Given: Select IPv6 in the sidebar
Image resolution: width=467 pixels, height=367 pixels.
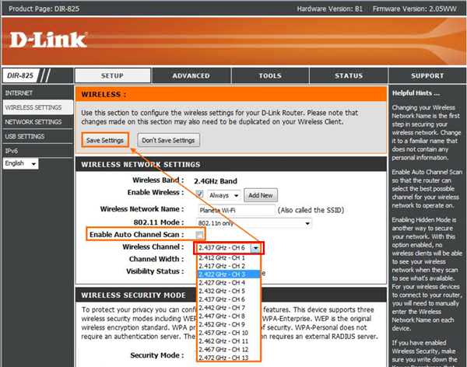Looking at the screenshot, I should click(x=37, y=151).
